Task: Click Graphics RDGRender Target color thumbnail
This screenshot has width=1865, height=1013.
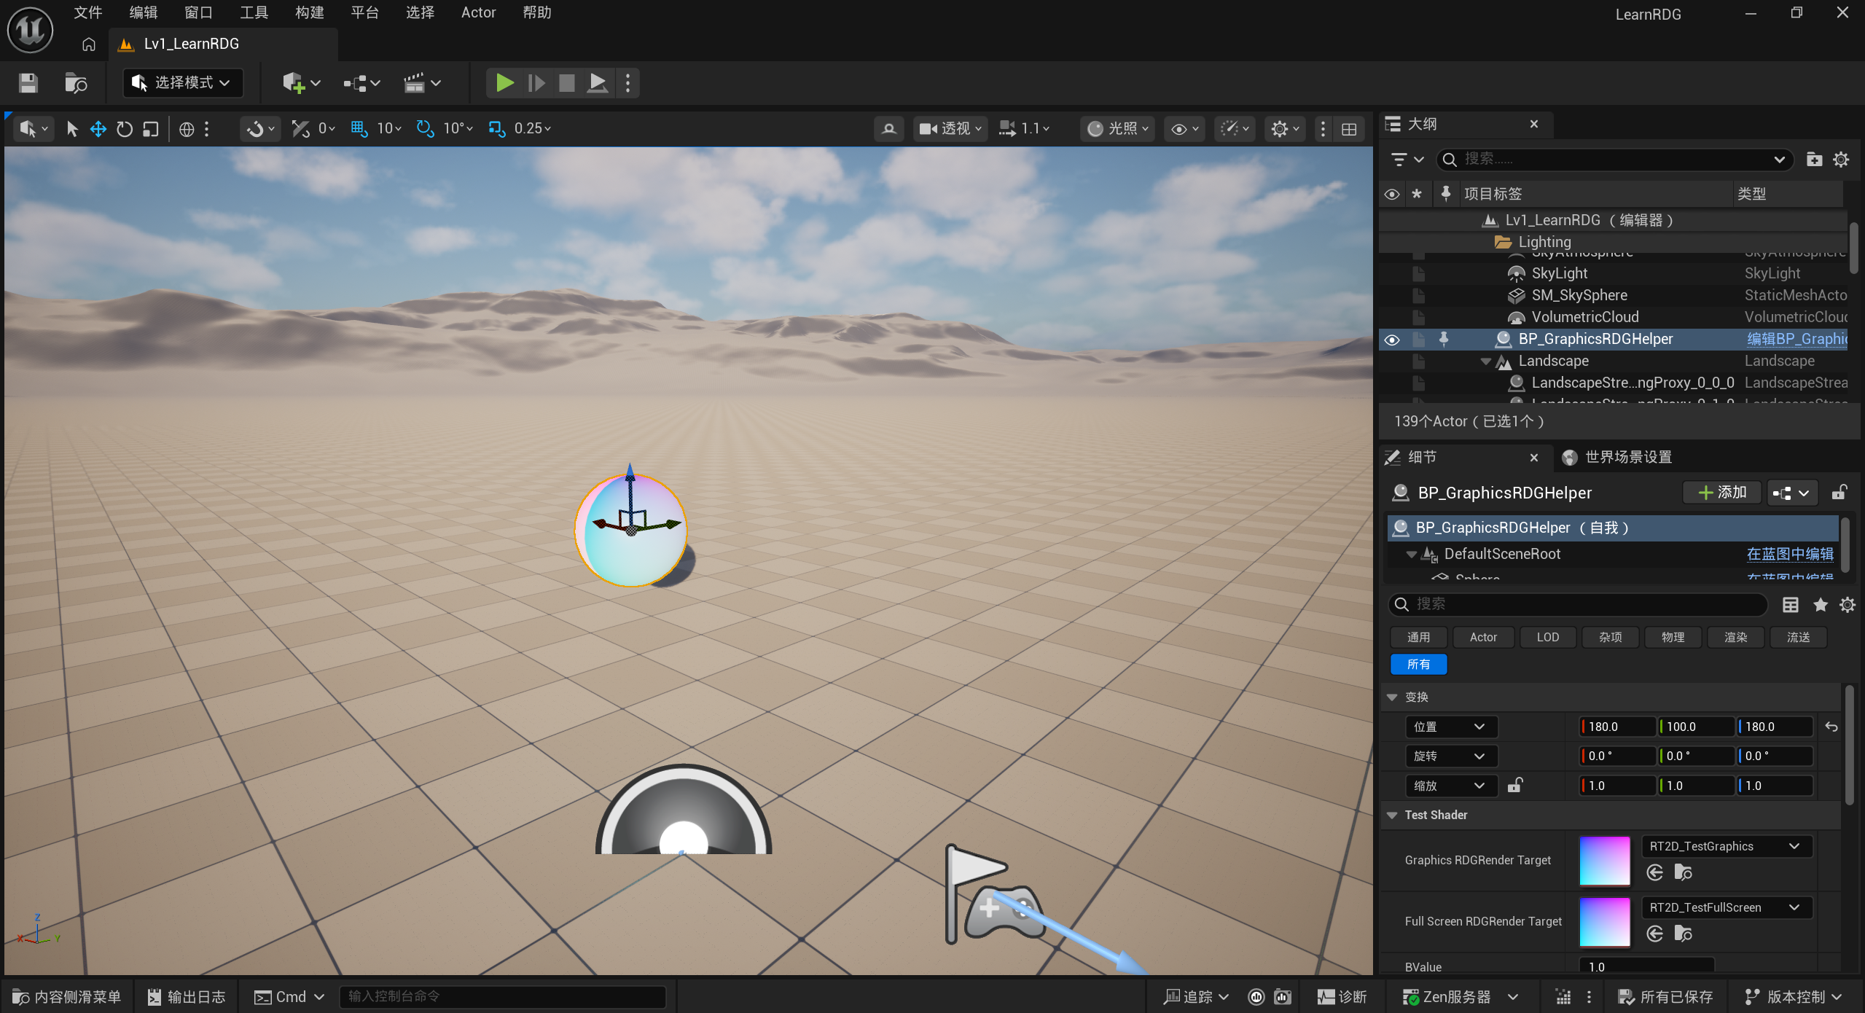Action: pos(1604,861)
